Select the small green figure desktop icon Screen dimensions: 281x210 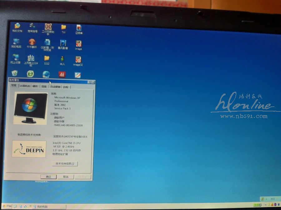(x=62, y=61)
